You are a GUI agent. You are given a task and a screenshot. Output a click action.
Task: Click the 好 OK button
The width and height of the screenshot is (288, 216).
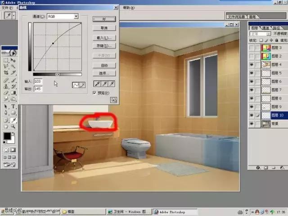(x=104, y=19)
